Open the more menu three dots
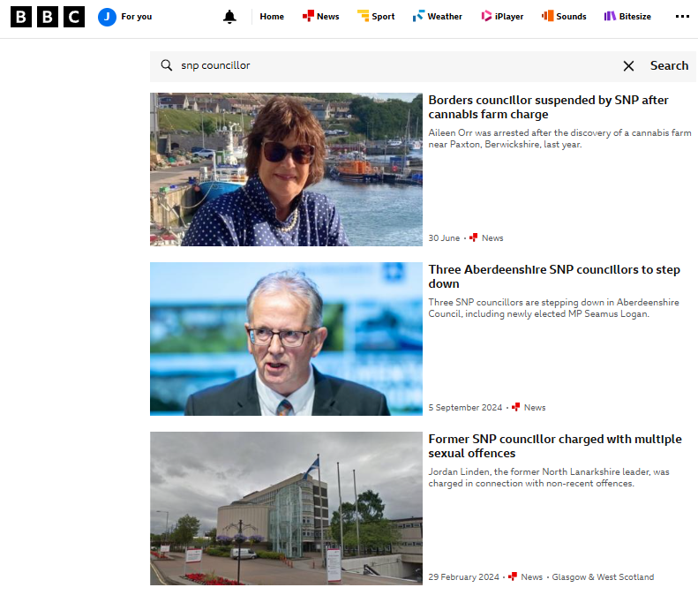698x595 pixels. pyautogui.click(x=681, y=17)
